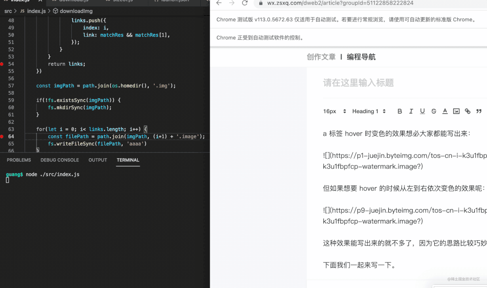Toggle the breakpoint dot on line 54

tap(2, 64)
